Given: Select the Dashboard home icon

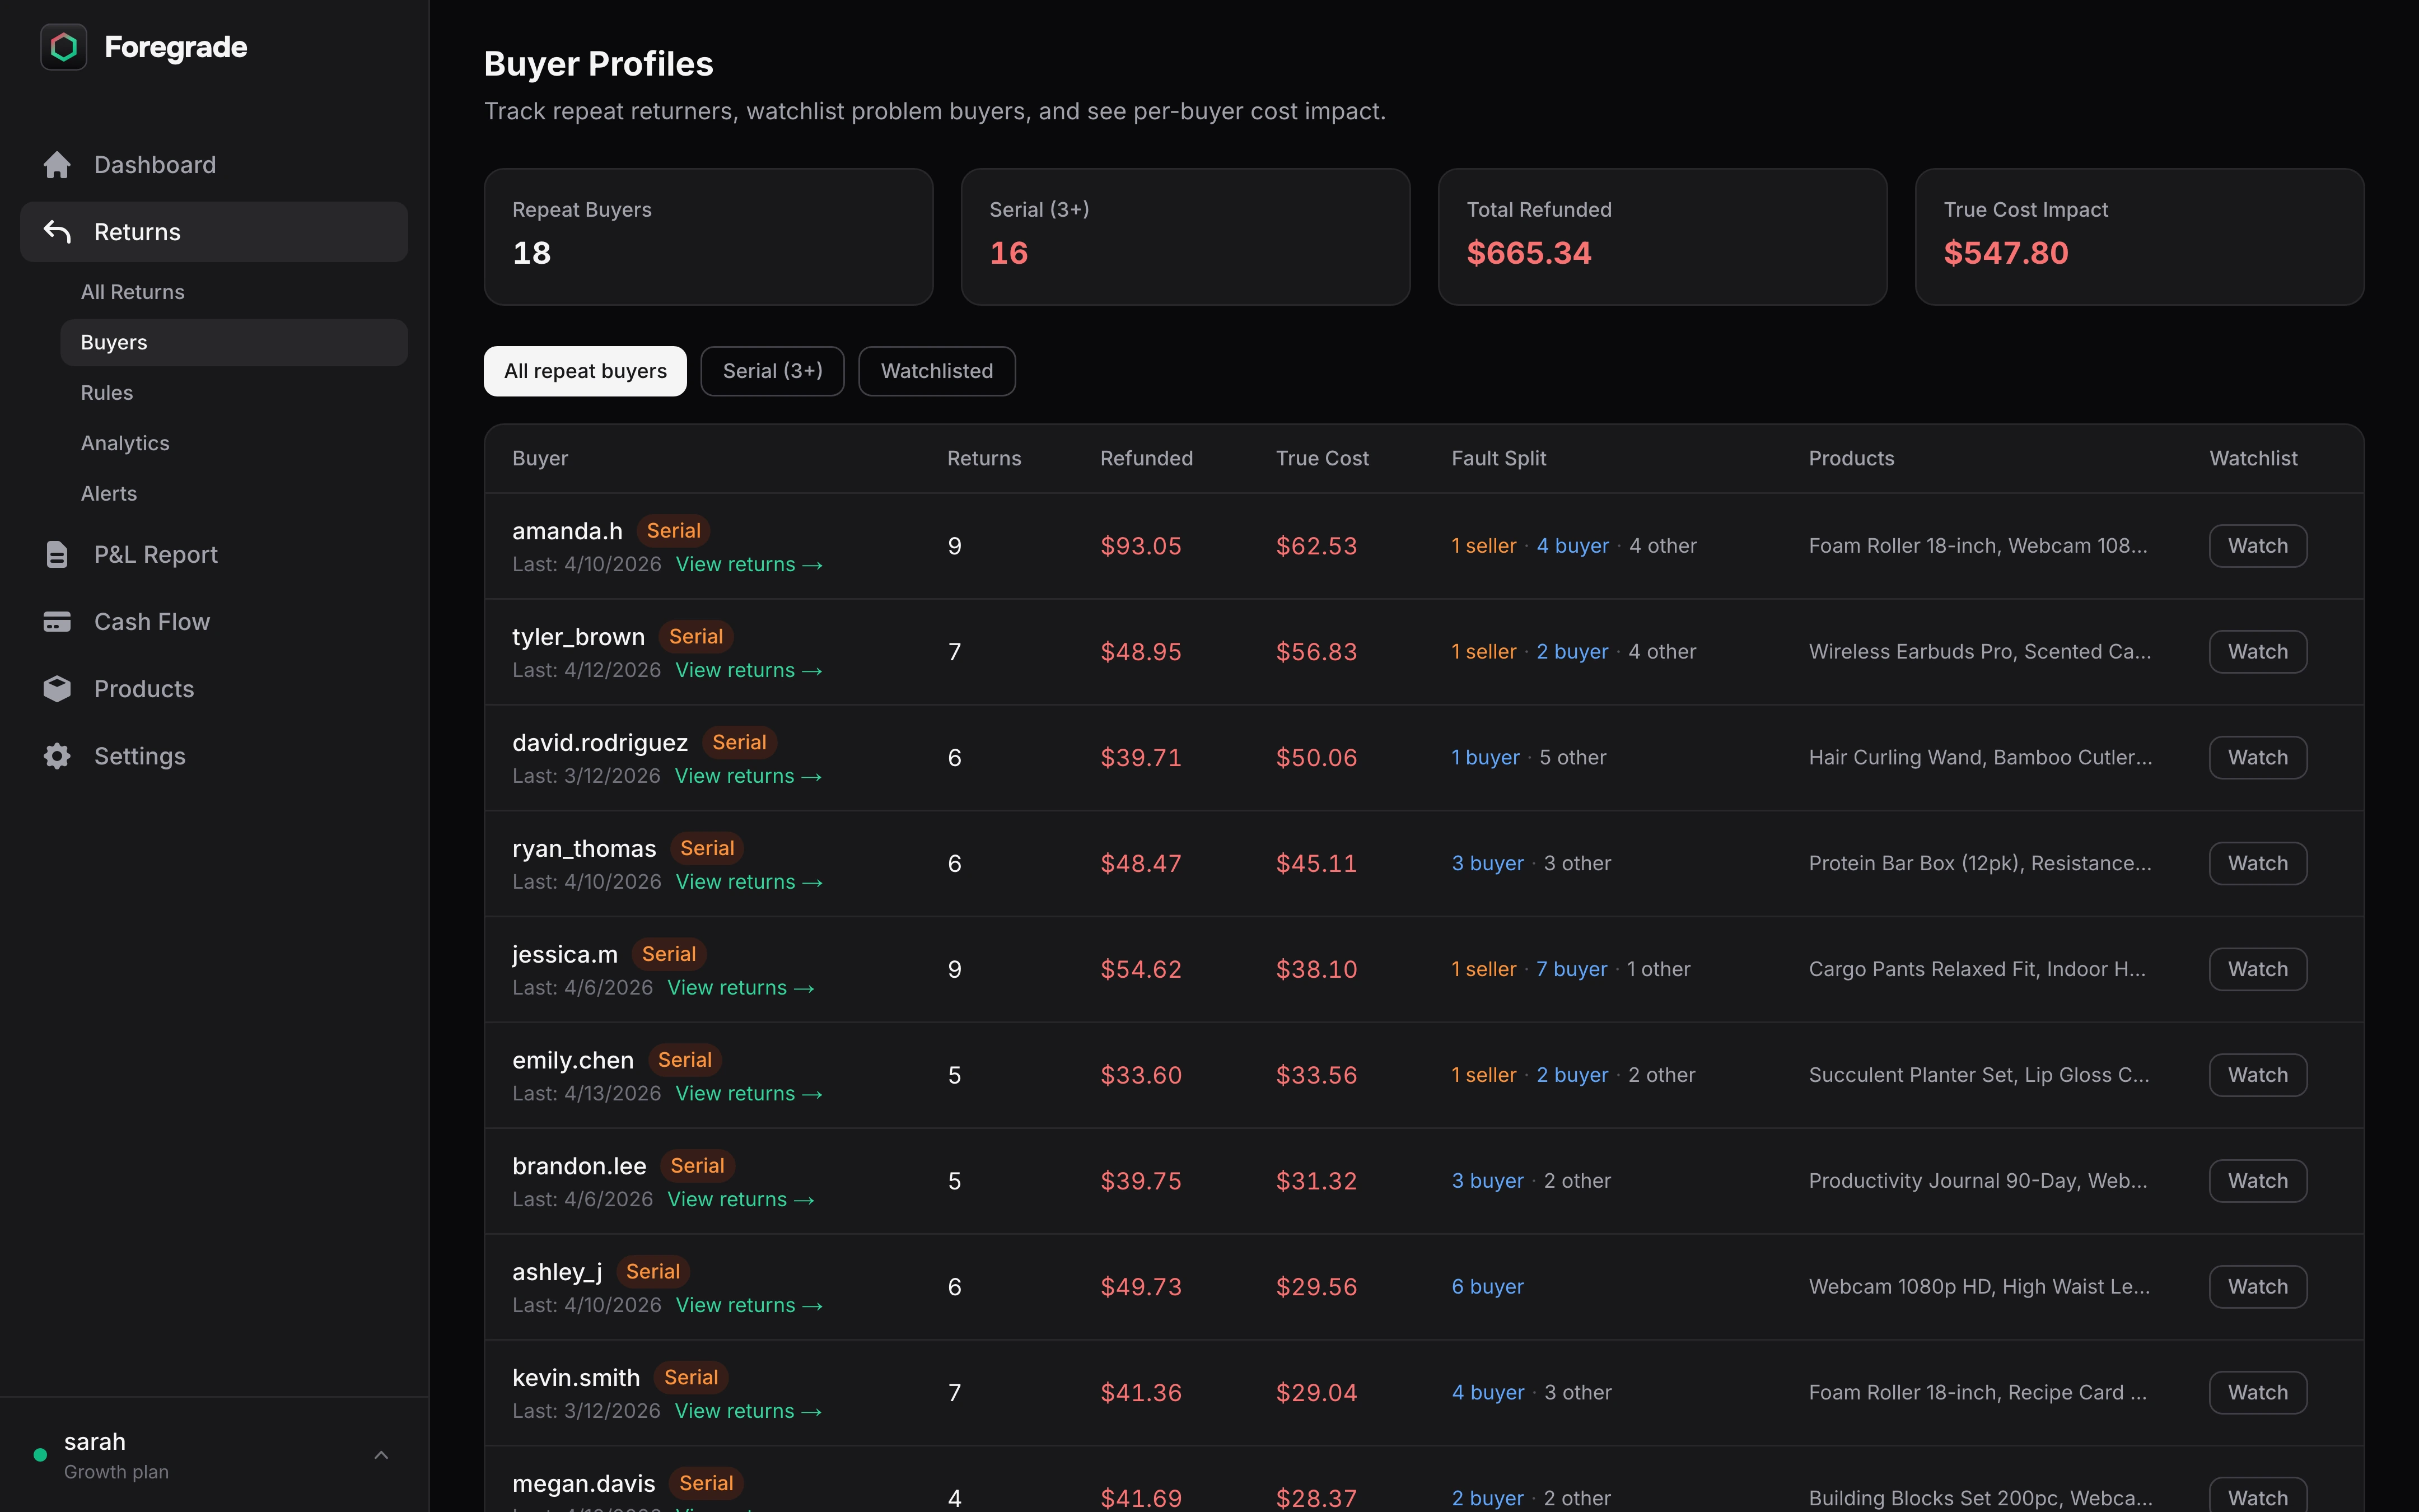Looking at the screenshot, I should coord(57,164).
